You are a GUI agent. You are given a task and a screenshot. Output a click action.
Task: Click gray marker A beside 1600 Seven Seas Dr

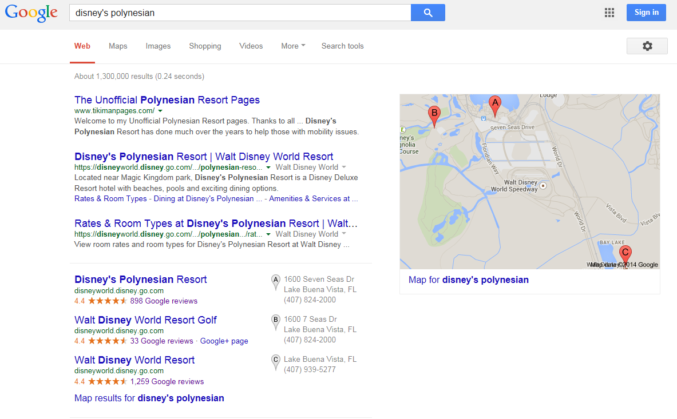(x=275, y=282)
